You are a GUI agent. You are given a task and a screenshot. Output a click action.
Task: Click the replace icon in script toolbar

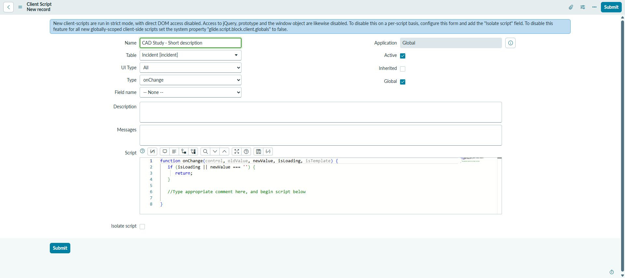click(x=184, y=152)
